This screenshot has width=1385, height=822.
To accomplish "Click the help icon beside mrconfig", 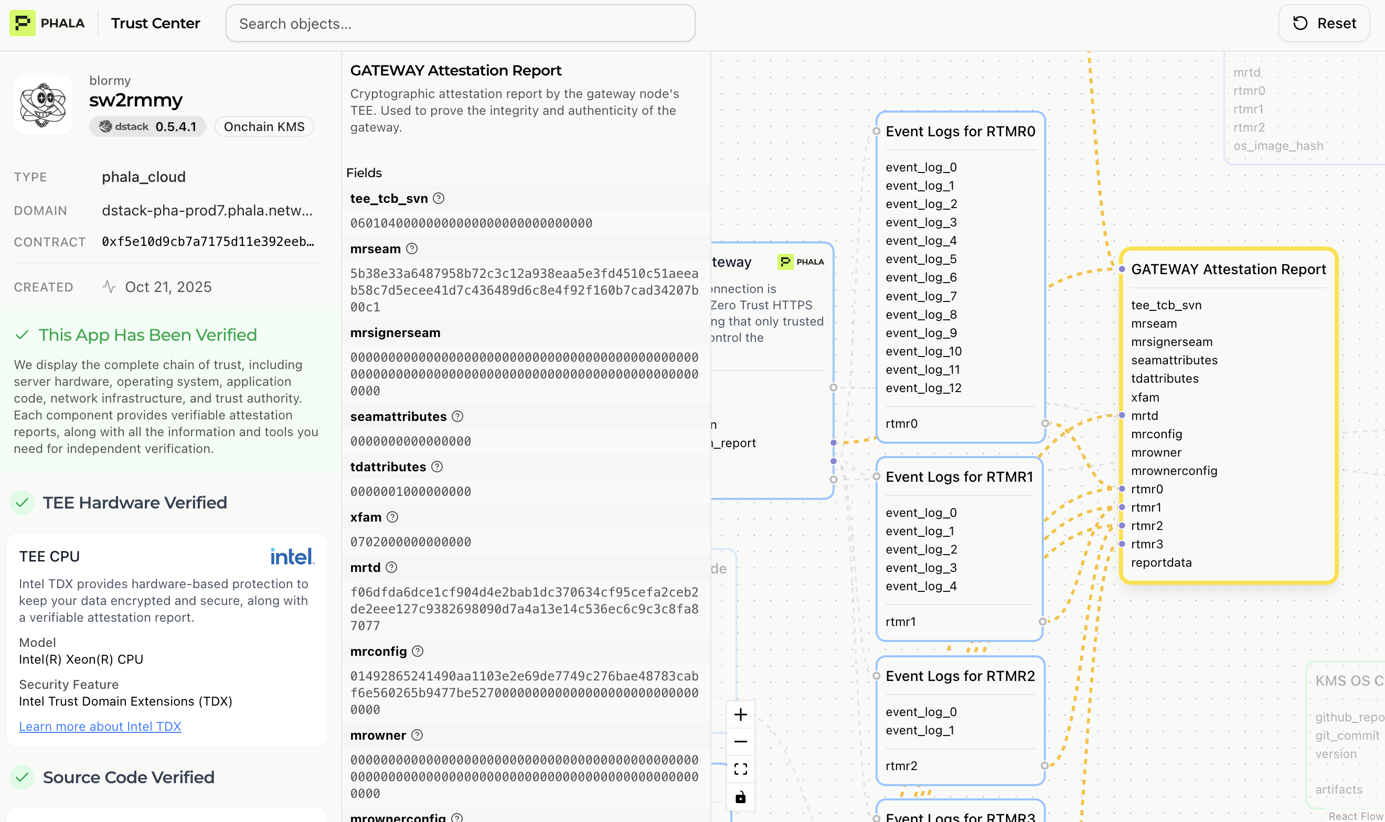I will (x=418, y=652).
